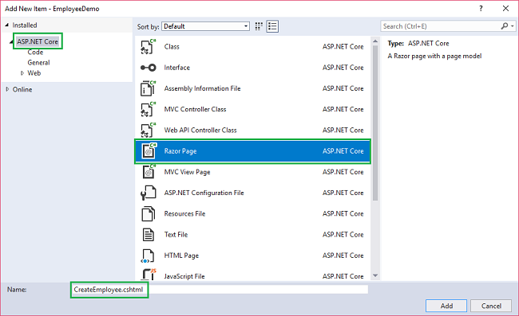The height and width of the screenshot is (316, 519).
Task: Select the General category
Action: (x=39, y=63)
